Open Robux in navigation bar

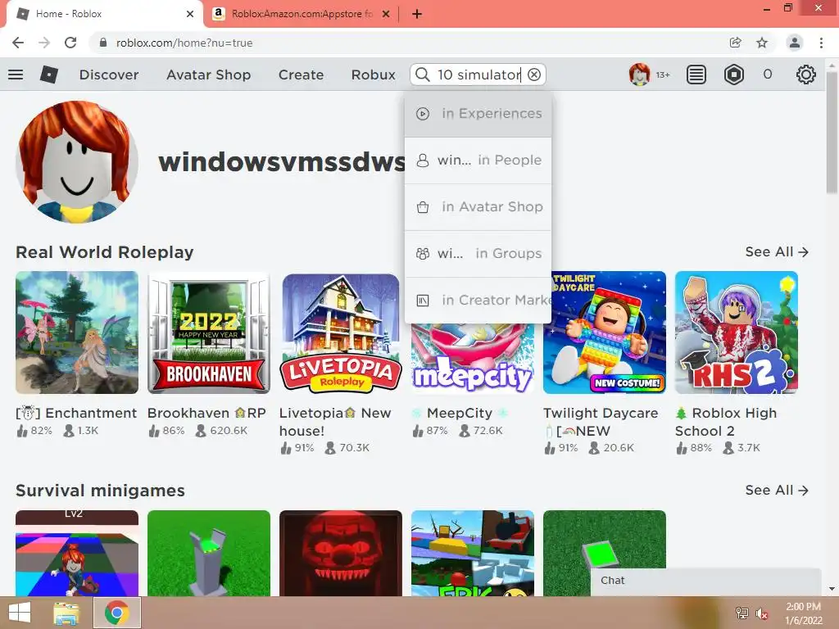pos(373,75)
